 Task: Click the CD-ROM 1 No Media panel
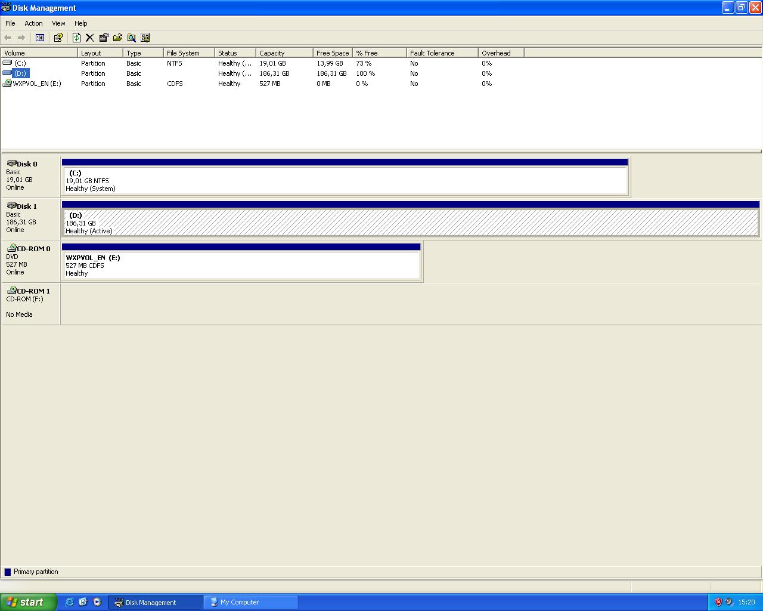31,304
